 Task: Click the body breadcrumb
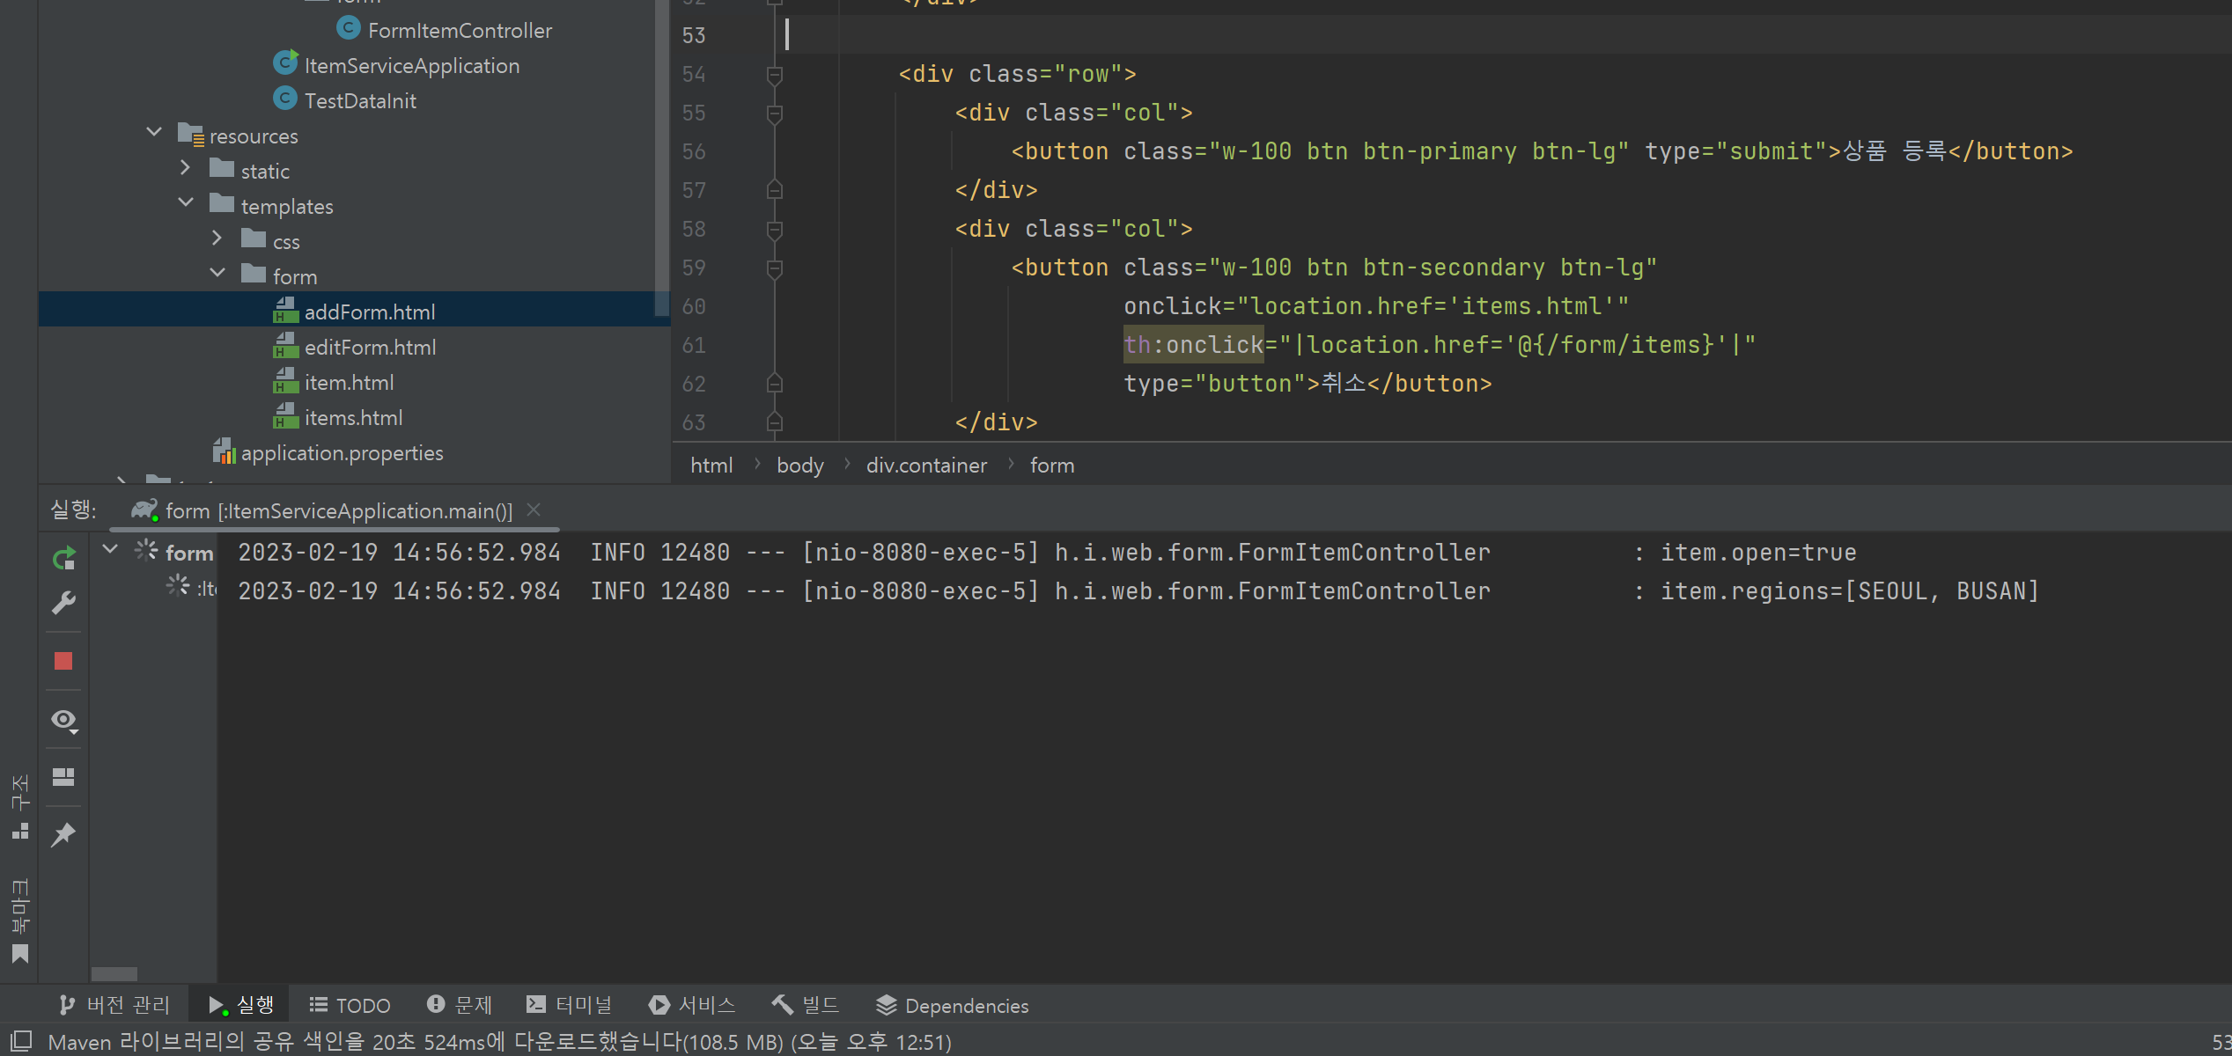[x=799, y=466]
